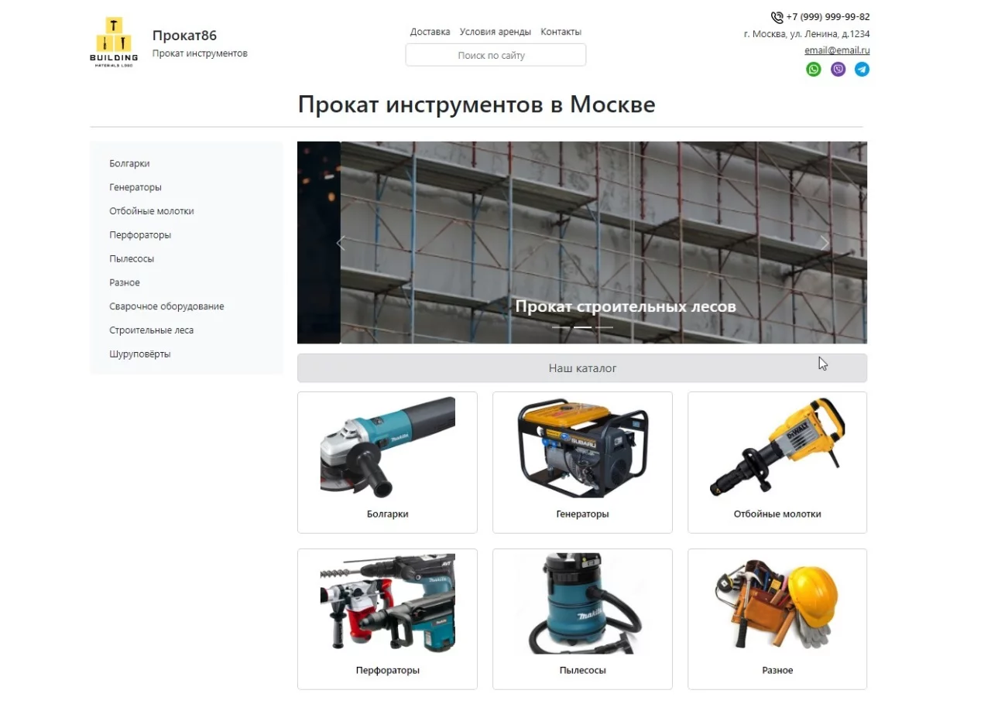
Task: Open the Viber contact icon
Action: pyautogui.click(x=838, y=70)
